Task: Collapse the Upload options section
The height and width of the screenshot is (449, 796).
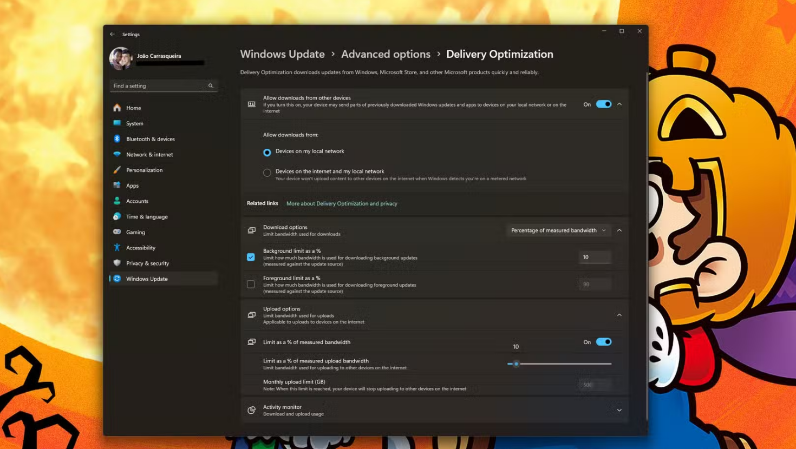Action: click(x=619, y=315)
